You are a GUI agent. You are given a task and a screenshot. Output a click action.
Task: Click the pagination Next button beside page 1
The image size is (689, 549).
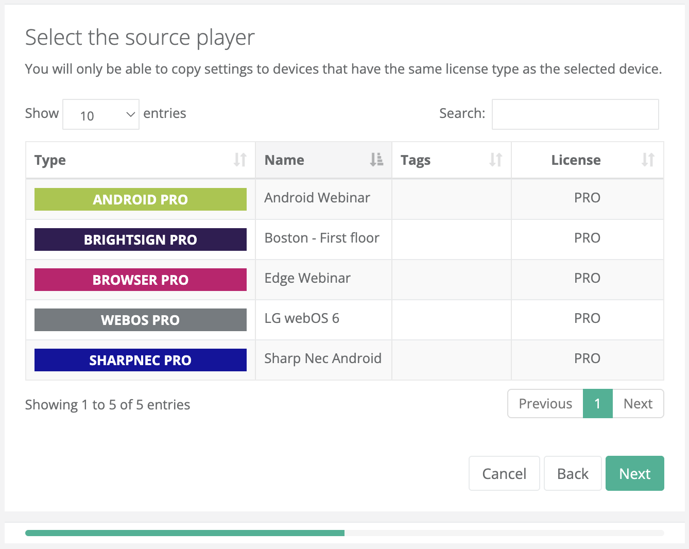click(x=638, y=404)
